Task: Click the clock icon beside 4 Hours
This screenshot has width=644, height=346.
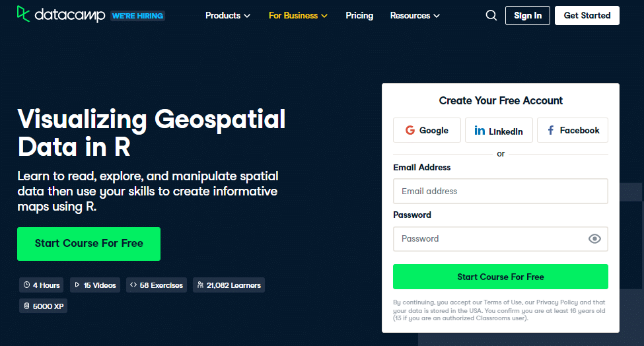Action: click(x=26, y=285)
